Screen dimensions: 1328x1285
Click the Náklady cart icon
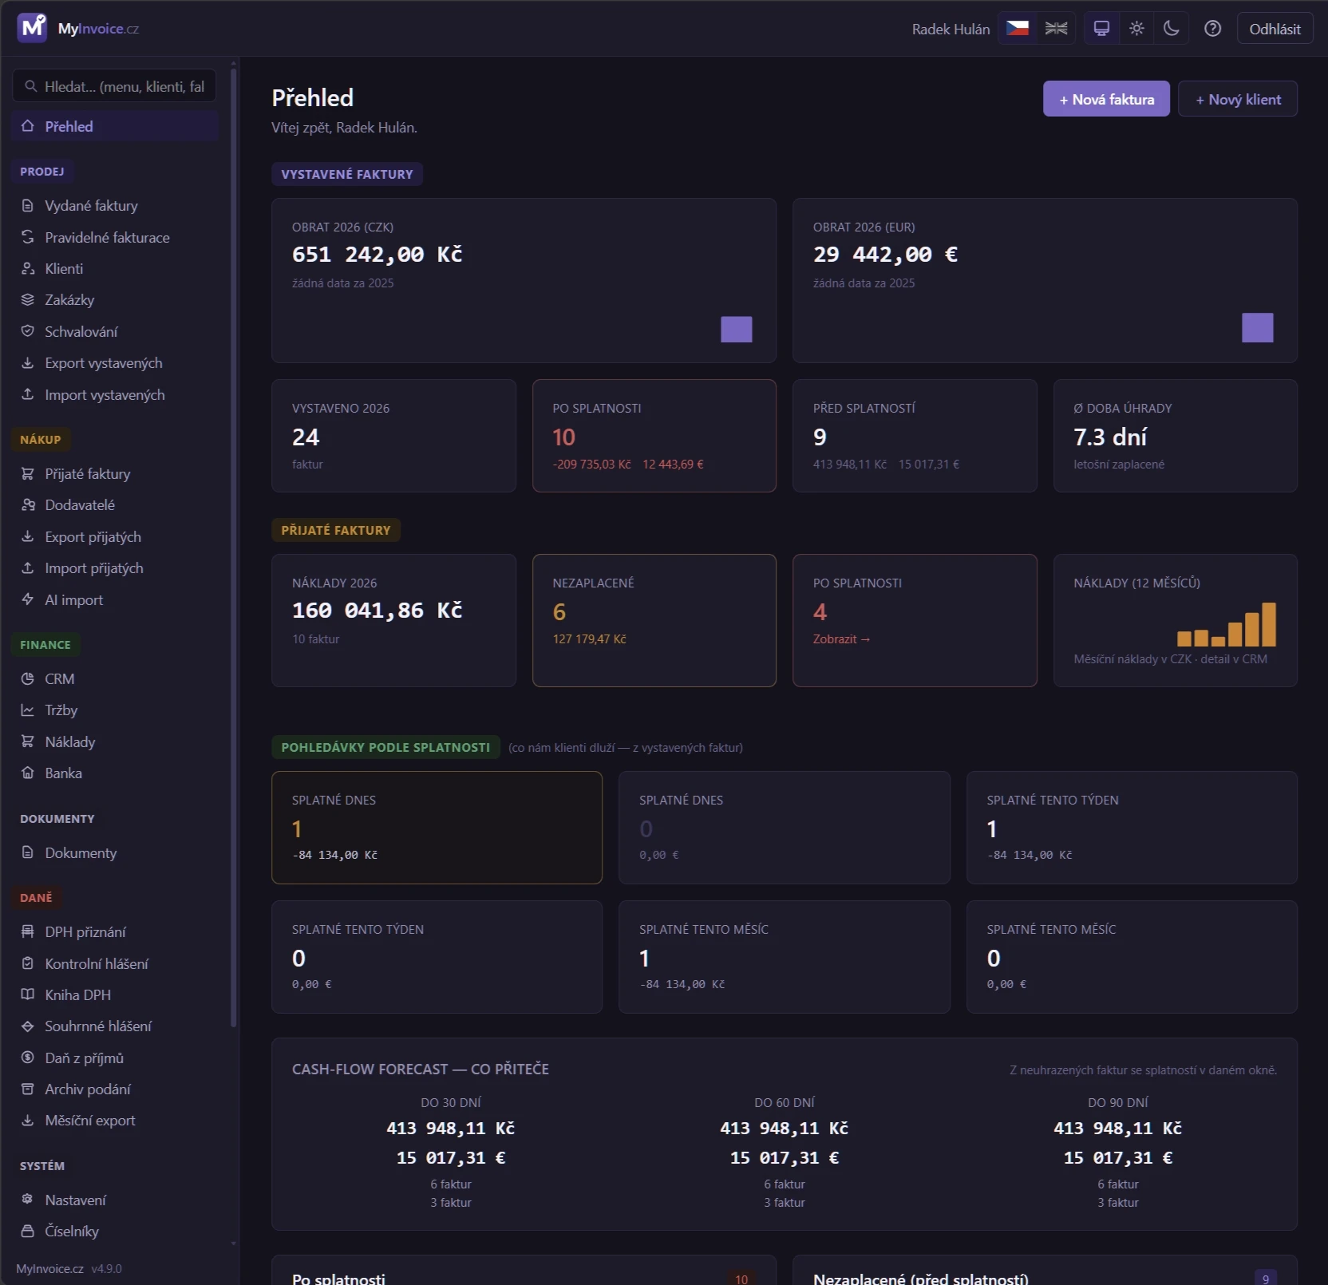coord(28,741)
